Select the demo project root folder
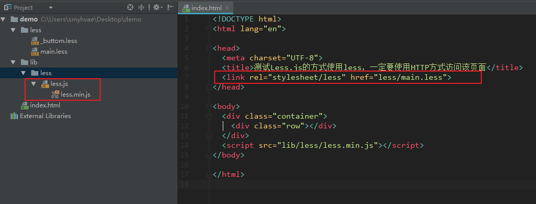 point(29,19)
